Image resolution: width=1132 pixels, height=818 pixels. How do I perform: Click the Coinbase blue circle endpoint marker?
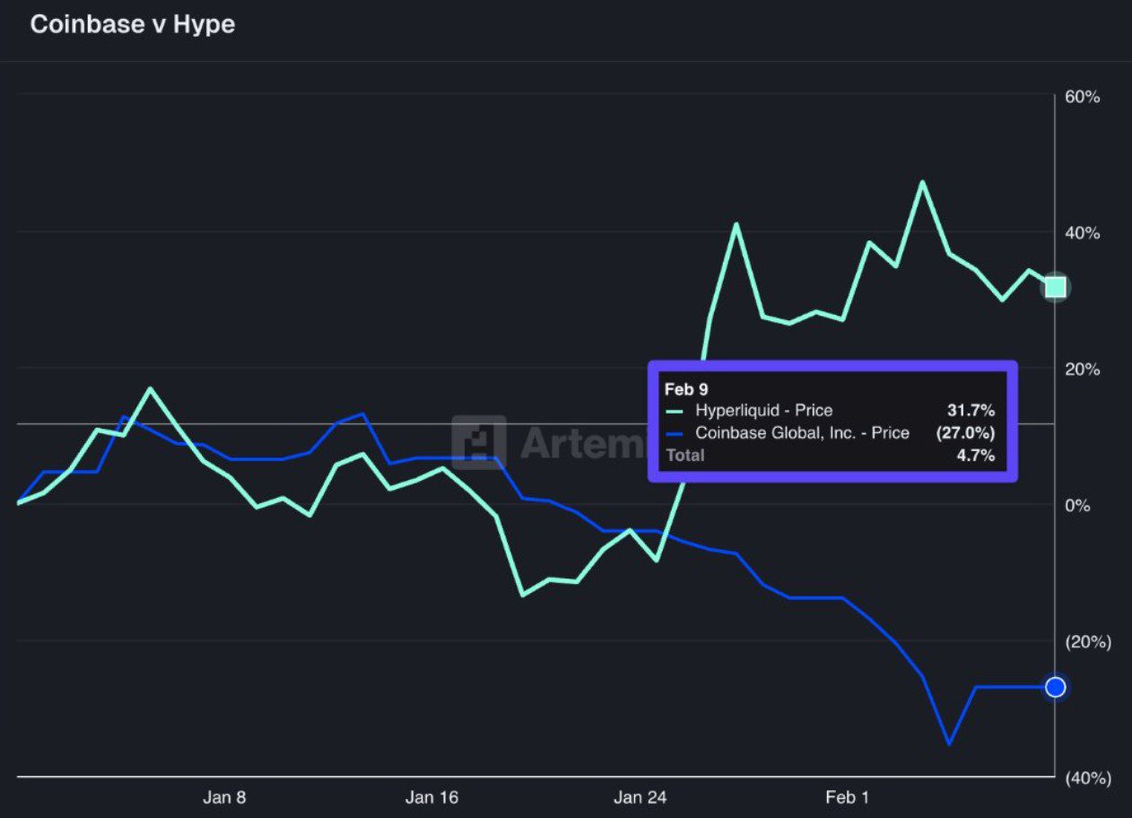(1056, 687)
